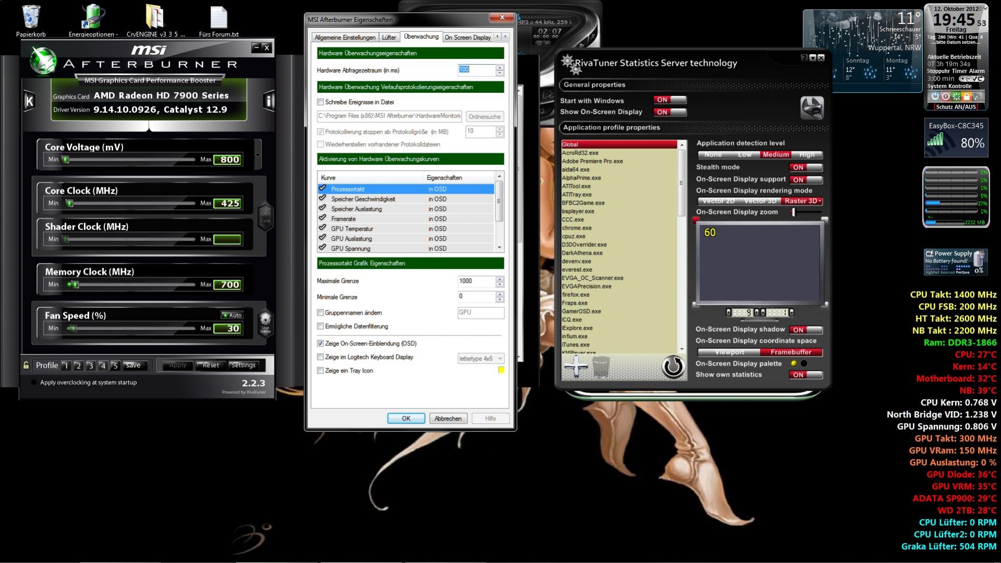Adjust the On-Screen Display zoom slider
This screenshot has height=563, width=1001.
tap(793, 212)
